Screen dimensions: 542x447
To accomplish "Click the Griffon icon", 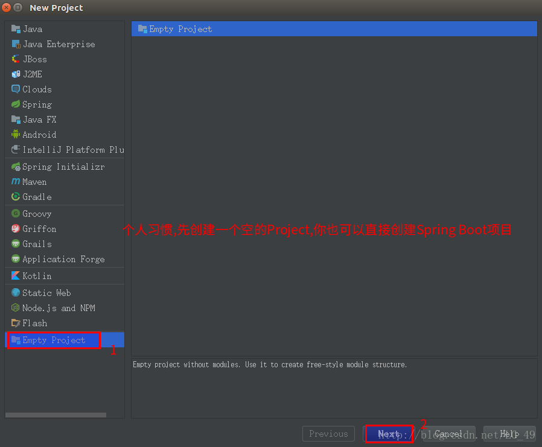I will (16, 228).
